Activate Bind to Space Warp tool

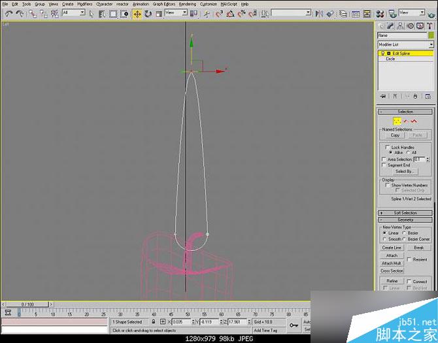54,14
